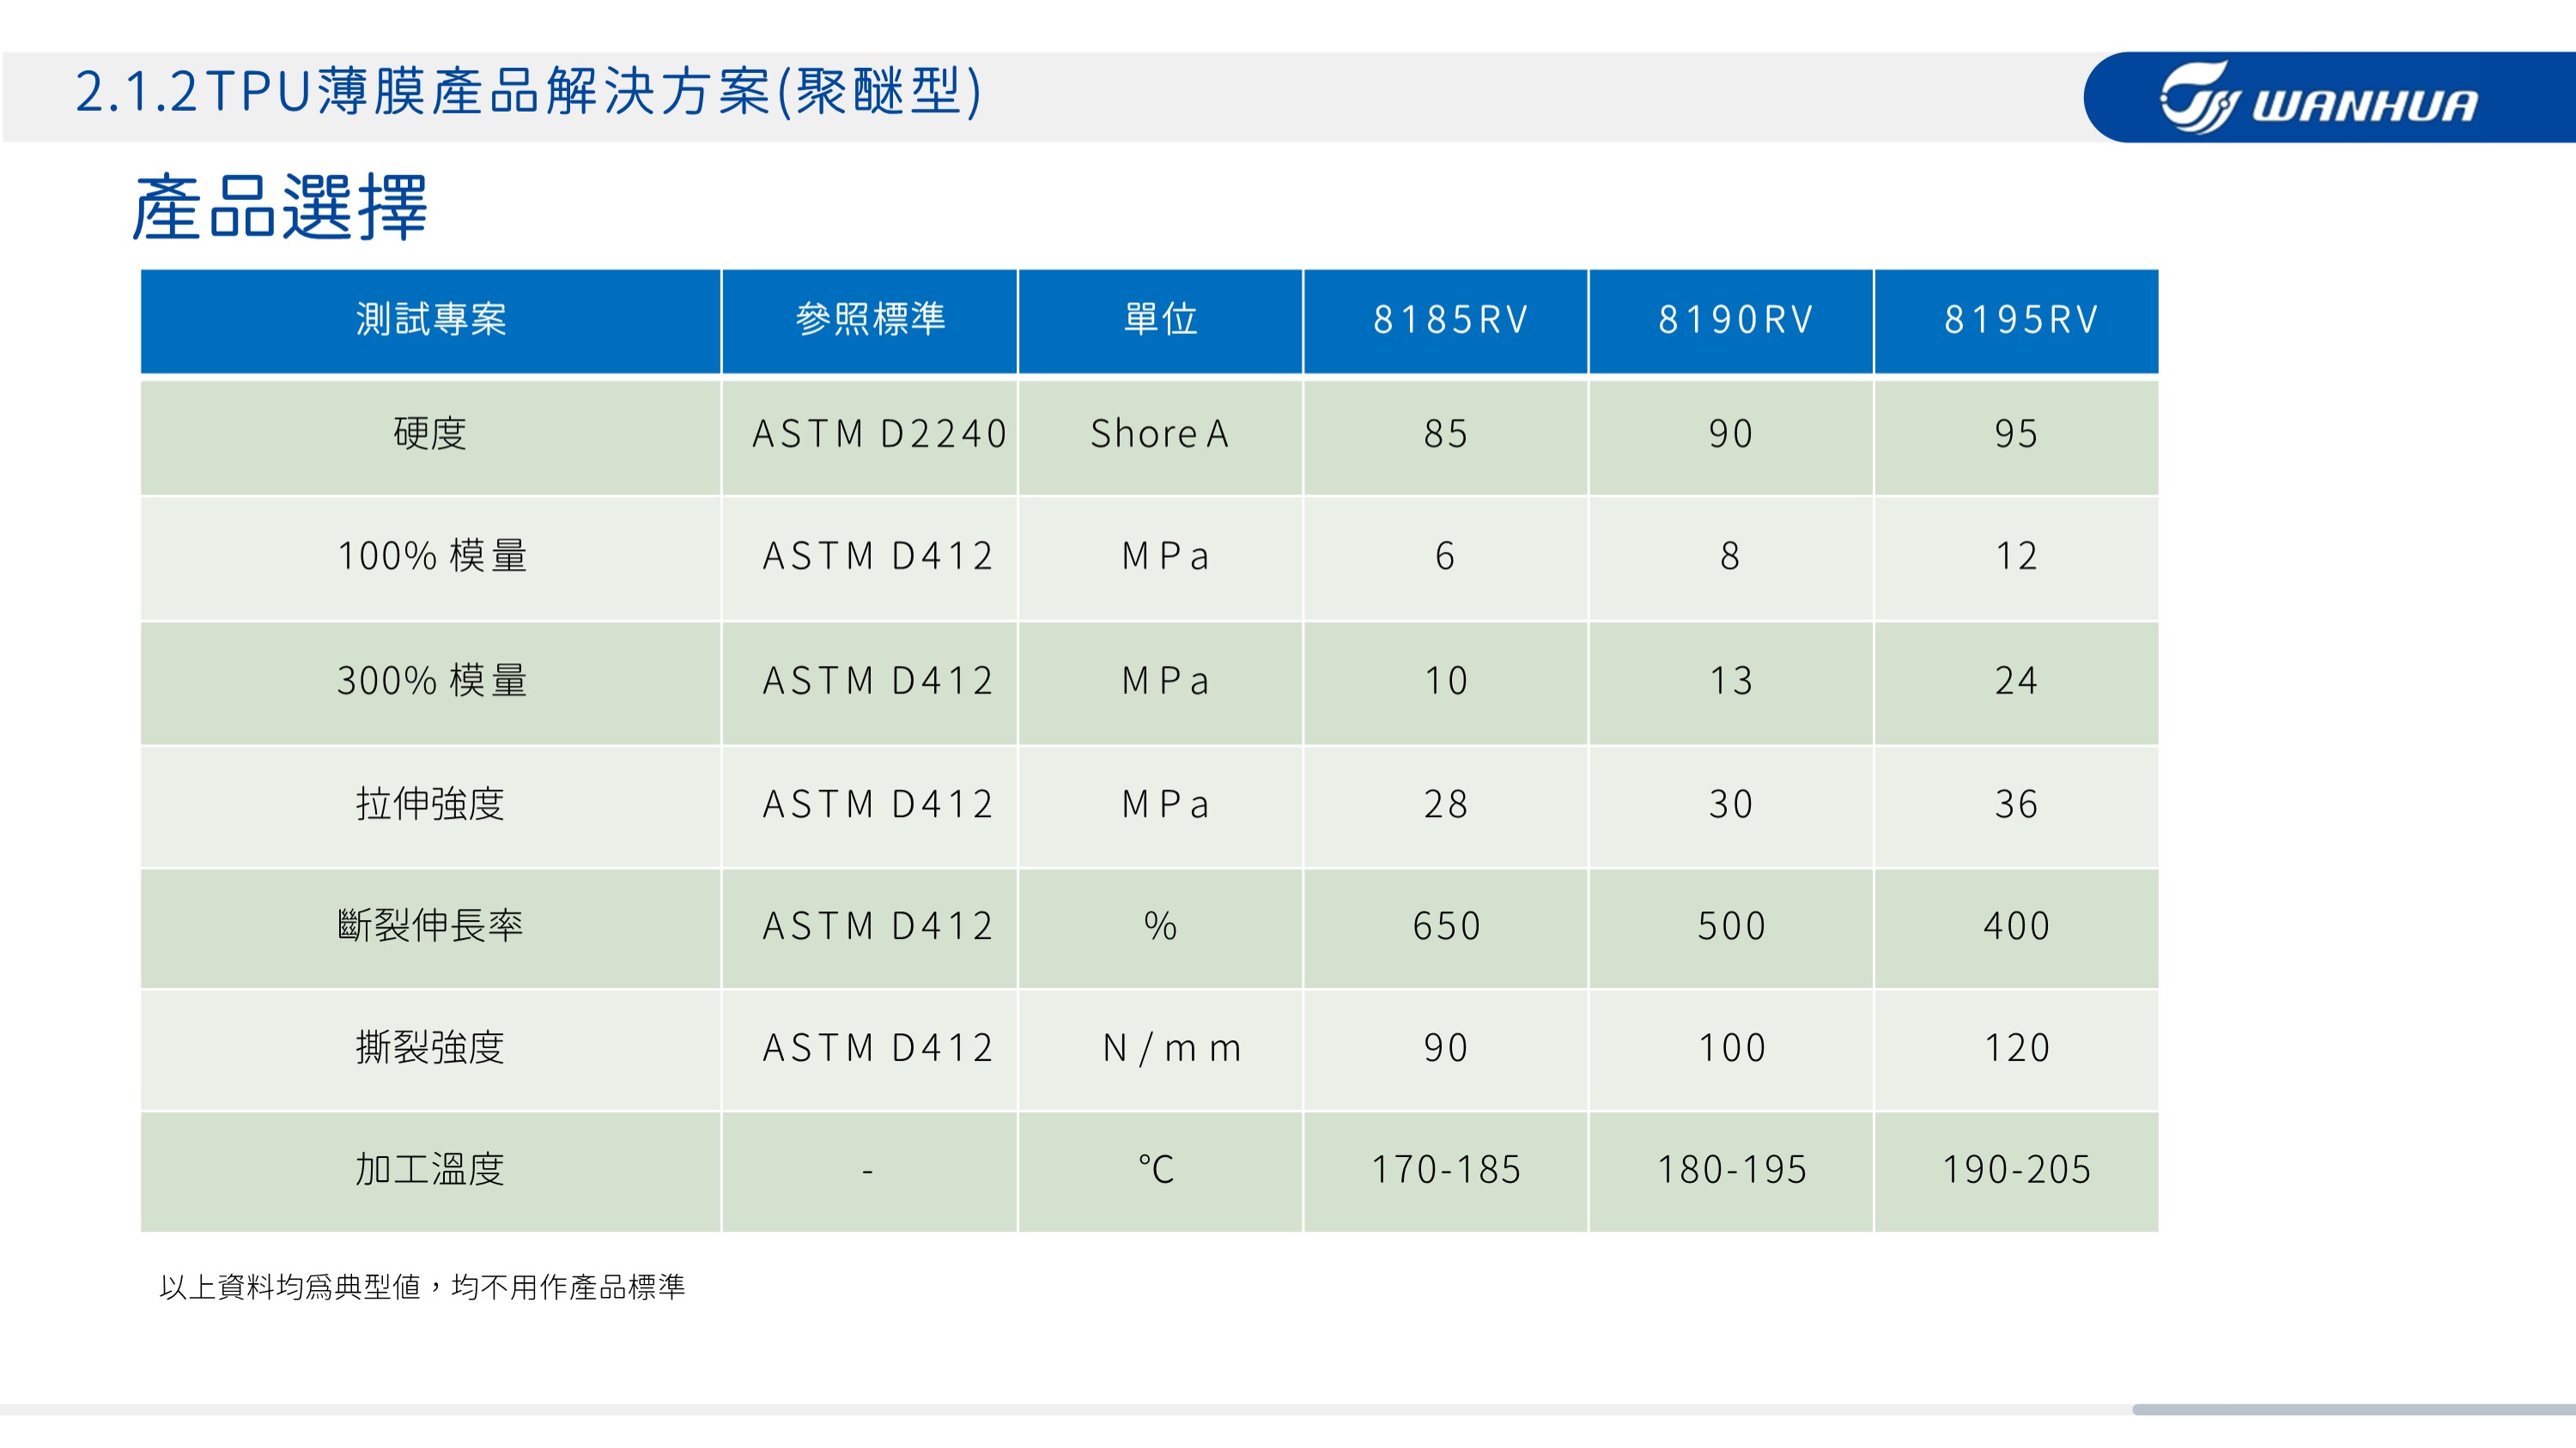Click the 'Shore A' unit cell
The width and height of the screenshot is (2576, 1448).
pos(1160,433)
